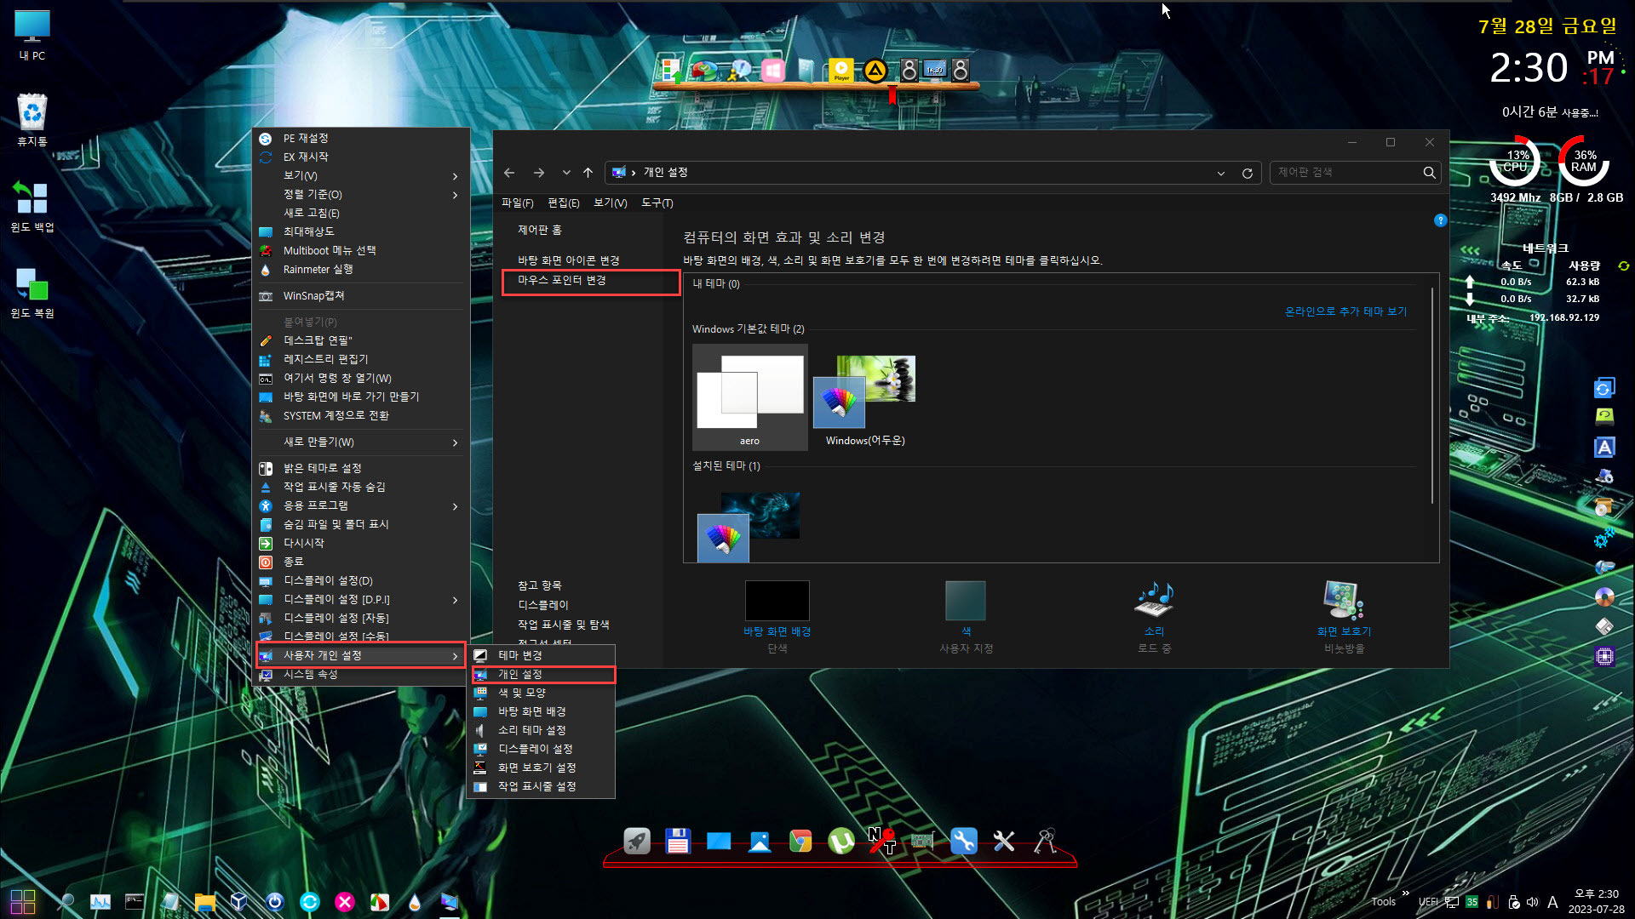Open the partition pie-chart icon on shelf
This screenshot has height=919, width=1635.
(x=705, y=71)
